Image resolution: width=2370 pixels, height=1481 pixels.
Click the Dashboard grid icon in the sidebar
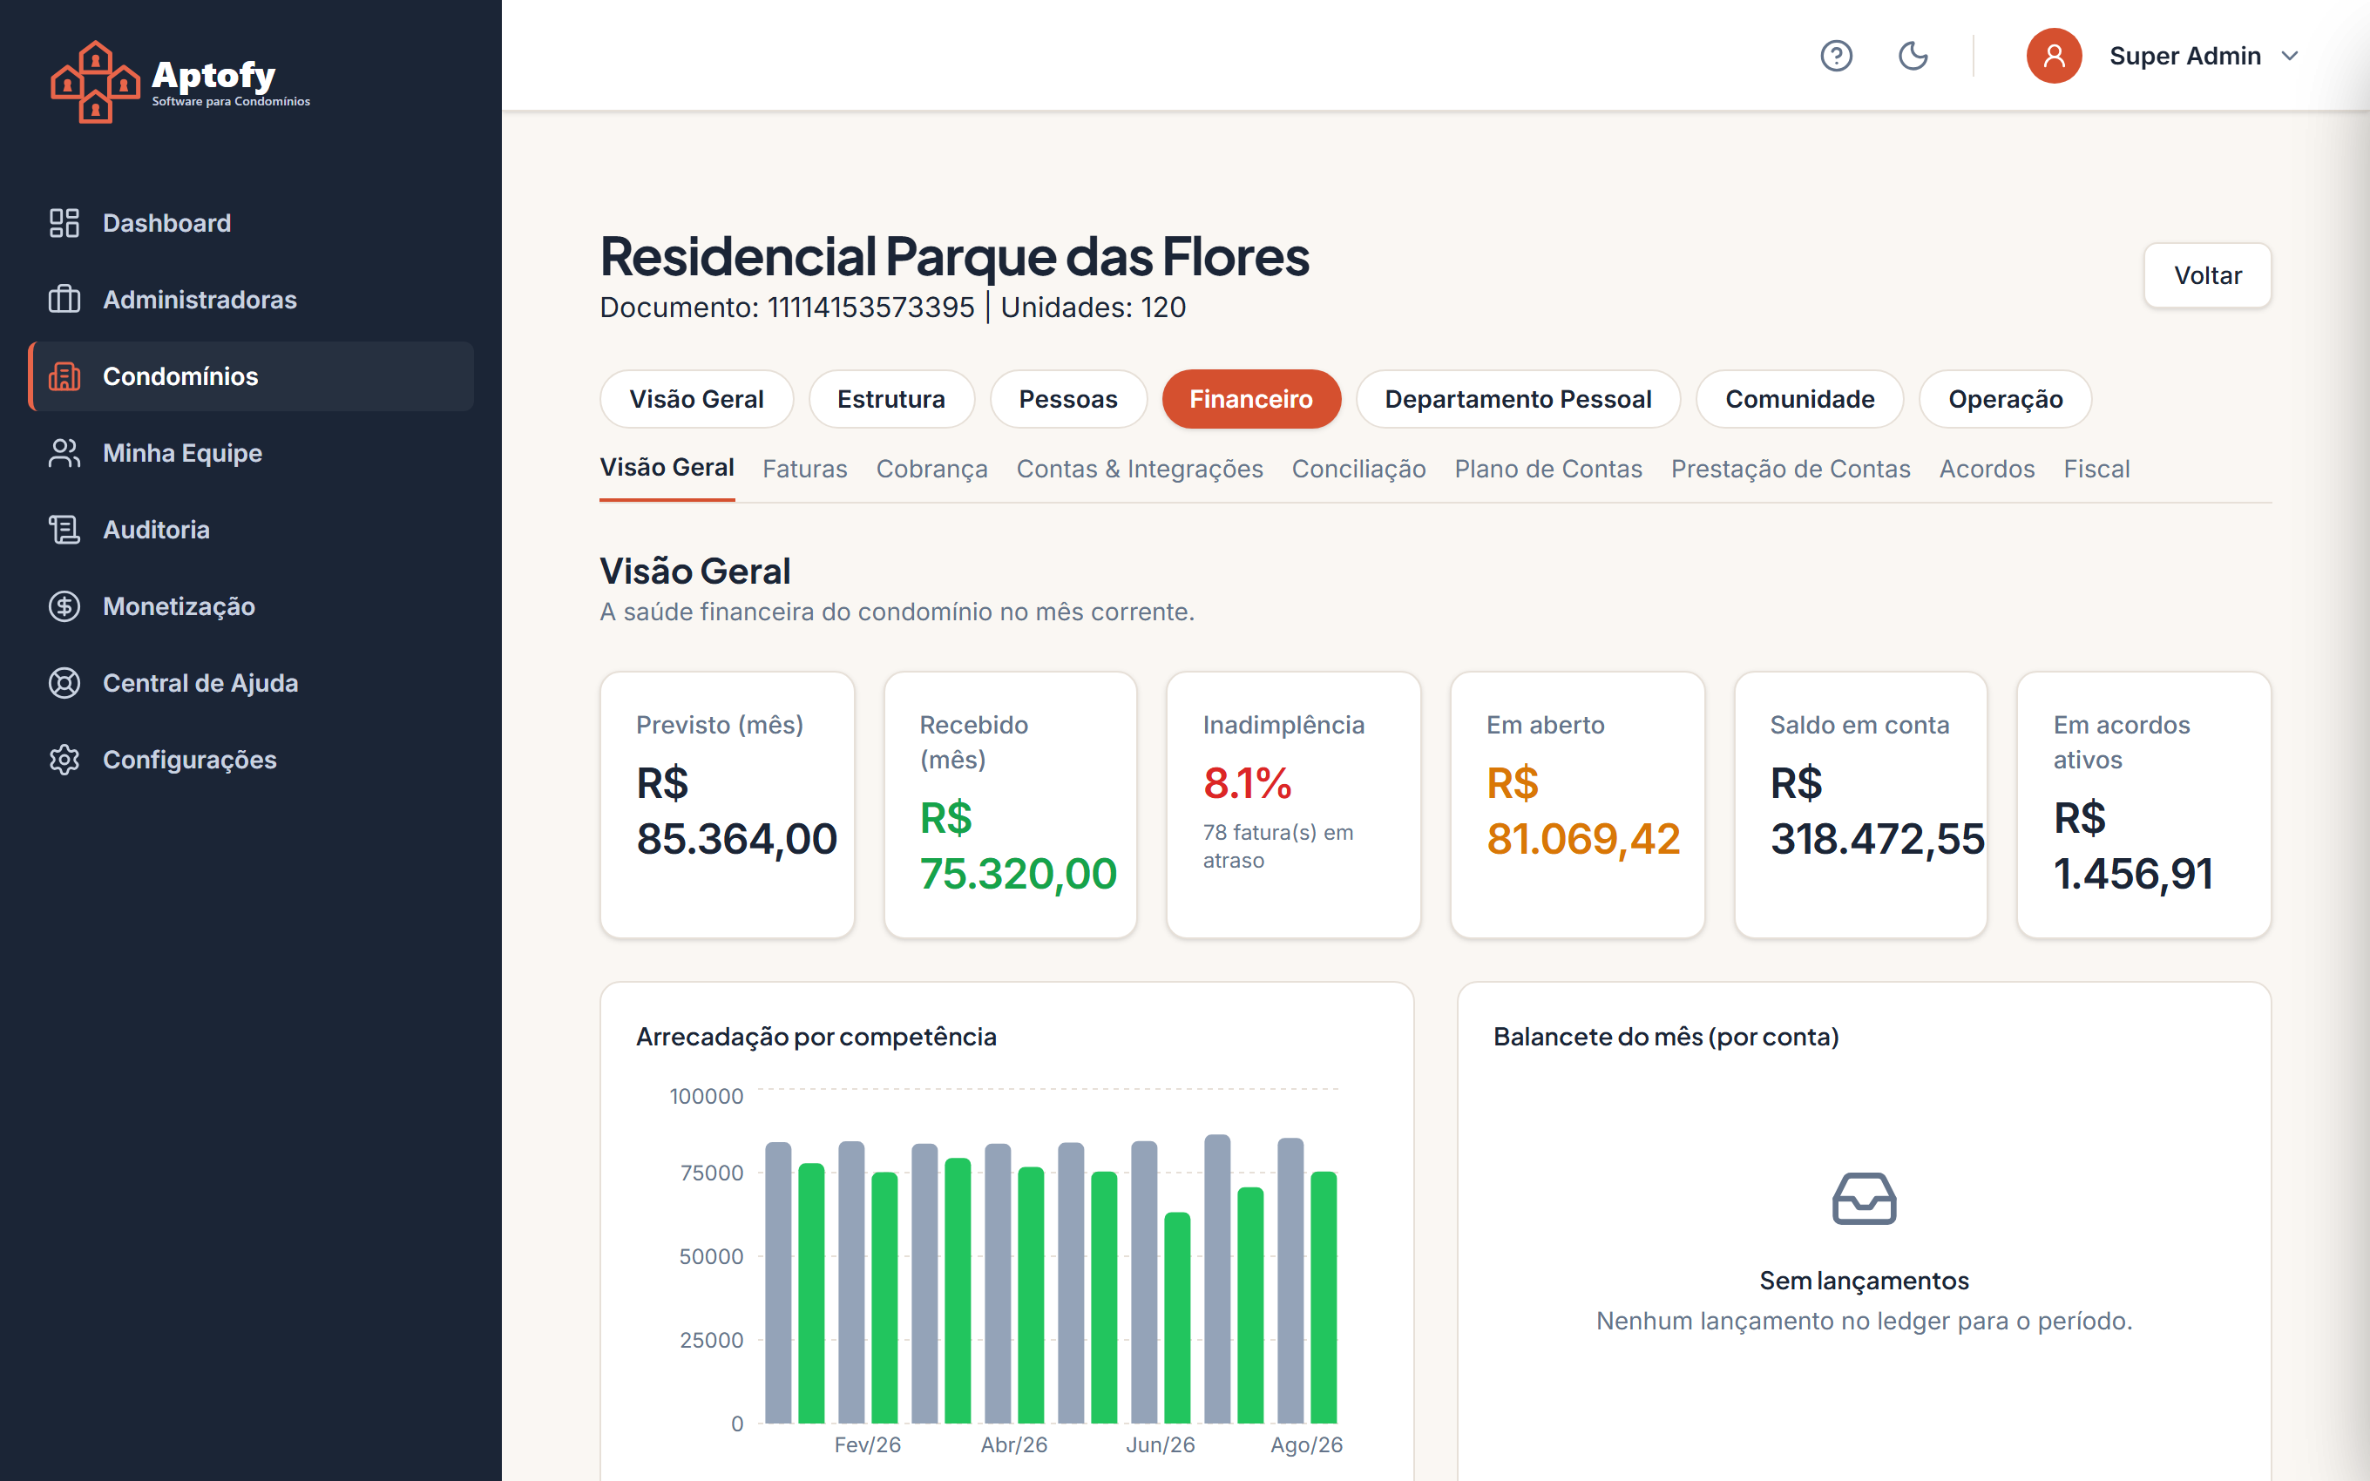[64, 223]
